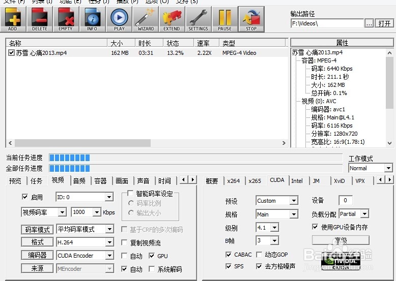Uncheck the 苏雪 心痛2013.mp4 file checkbox
This screenshot has height=281, width=396.
click(11, 52)
